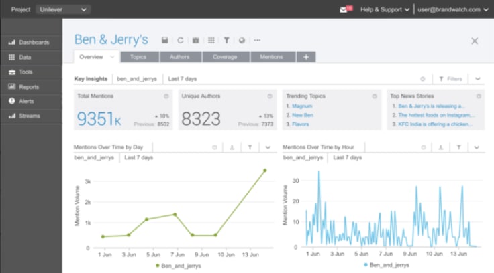Click info icon on Total Mentions card

pyautogui.click(x=166, y=96)
